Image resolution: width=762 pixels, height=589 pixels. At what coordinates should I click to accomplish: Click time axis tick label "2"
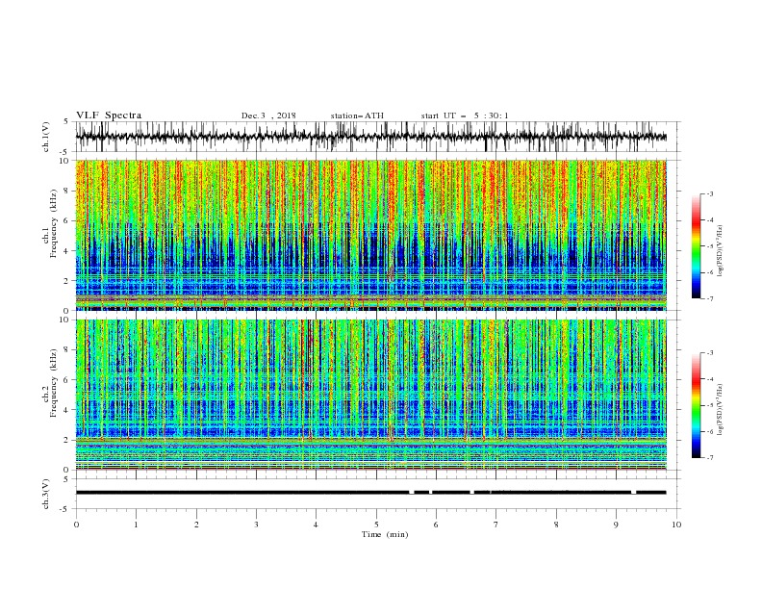[196, 525]
